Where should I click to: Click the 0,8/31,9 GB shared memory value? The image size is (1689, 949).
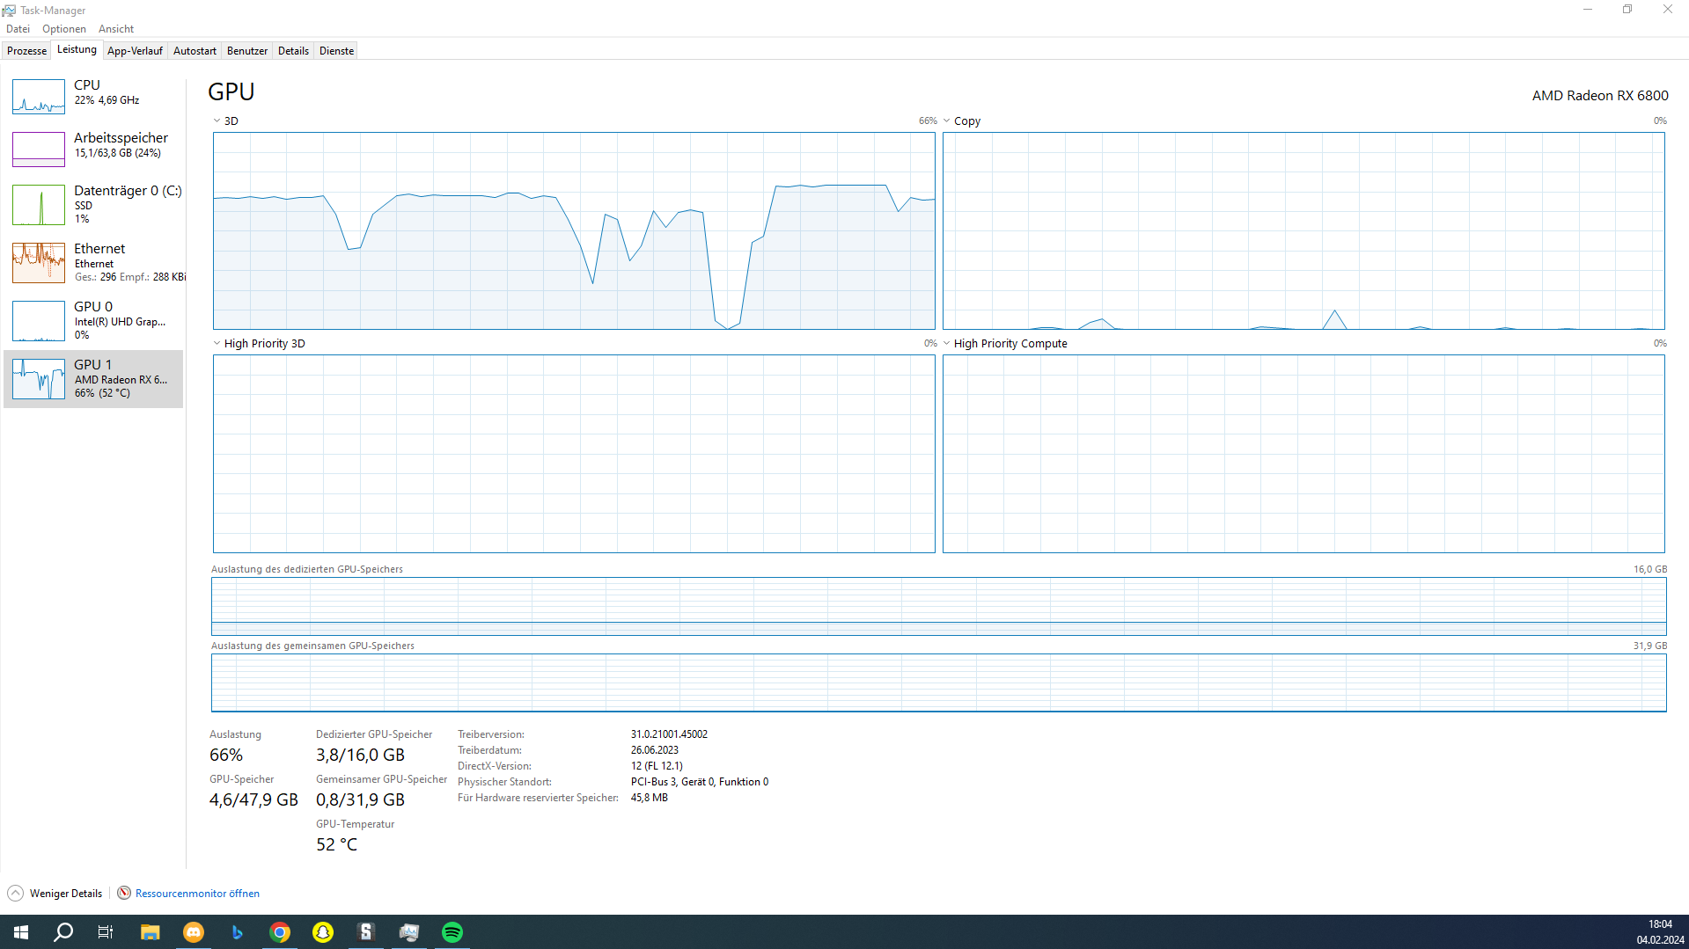point(360,799)
